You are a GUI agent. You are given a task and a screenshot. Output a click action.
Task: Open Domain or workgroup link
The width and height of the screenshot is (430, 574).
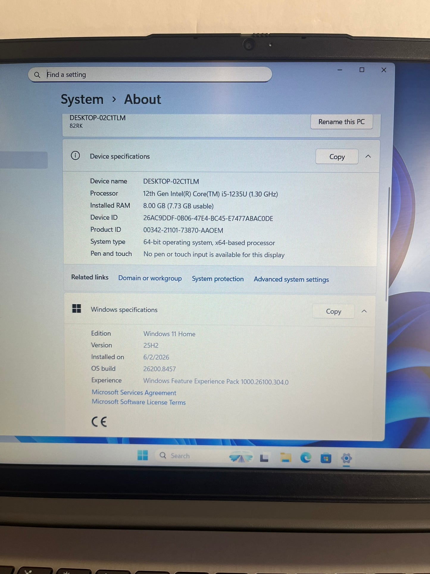point(150,278)
